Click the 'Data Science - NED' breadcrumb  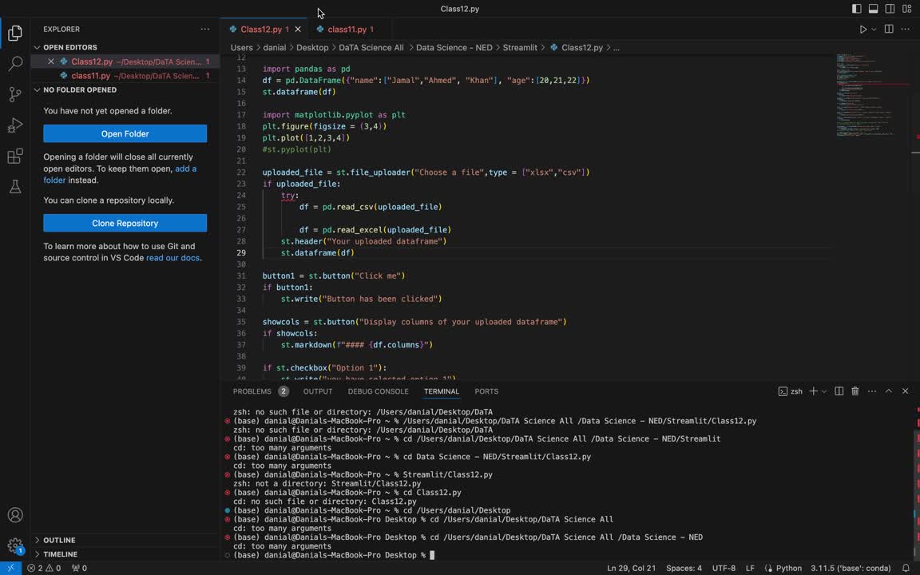tap(454, 48)
